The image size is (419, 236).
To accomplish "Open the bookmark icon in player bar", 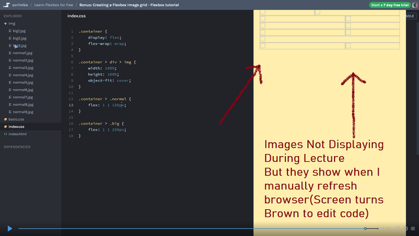I will point(398,229).
